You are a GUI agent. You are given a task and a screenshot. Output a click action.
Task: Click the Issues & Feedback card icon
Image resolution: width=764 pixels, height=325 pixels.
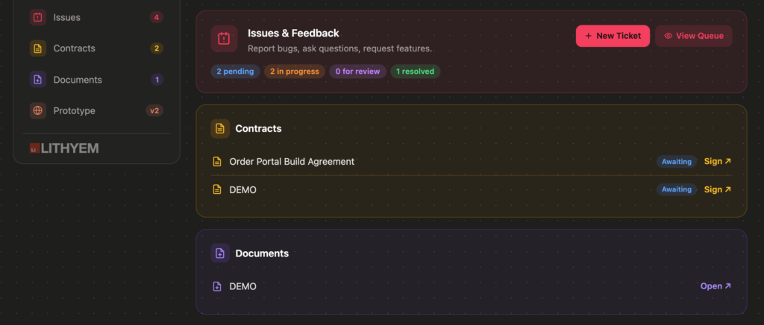pos(224,39)
